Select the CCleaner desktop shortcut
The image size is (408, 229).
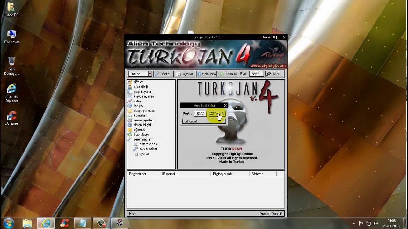point(11,118)
